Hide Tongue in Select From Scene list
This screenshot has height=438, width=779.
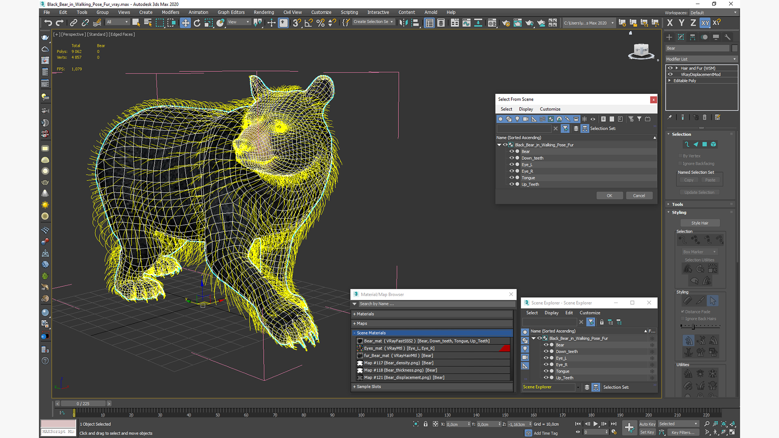coord(512,178)
